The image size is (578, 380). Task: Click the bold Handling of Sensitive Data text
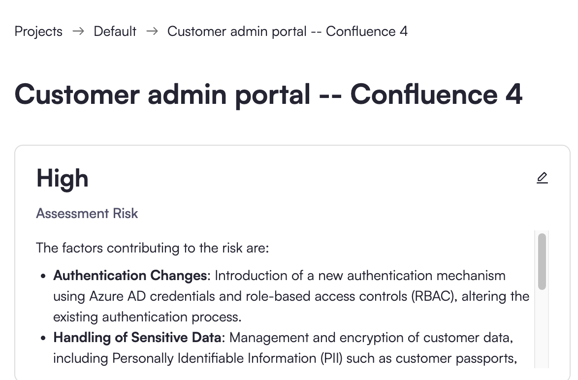point(138,337)
